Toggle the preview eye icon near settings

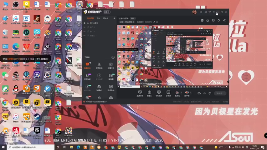[x=205, y=93]
